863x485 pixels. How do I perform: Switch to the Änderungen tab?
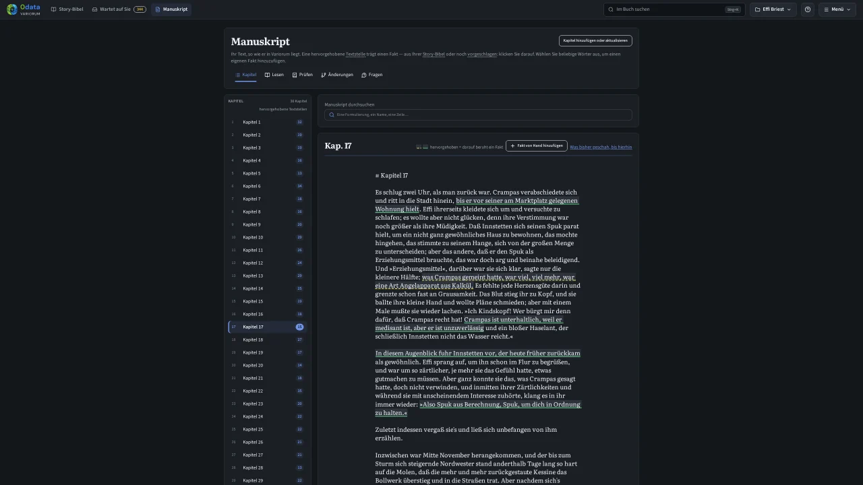[x=337, y=75]
